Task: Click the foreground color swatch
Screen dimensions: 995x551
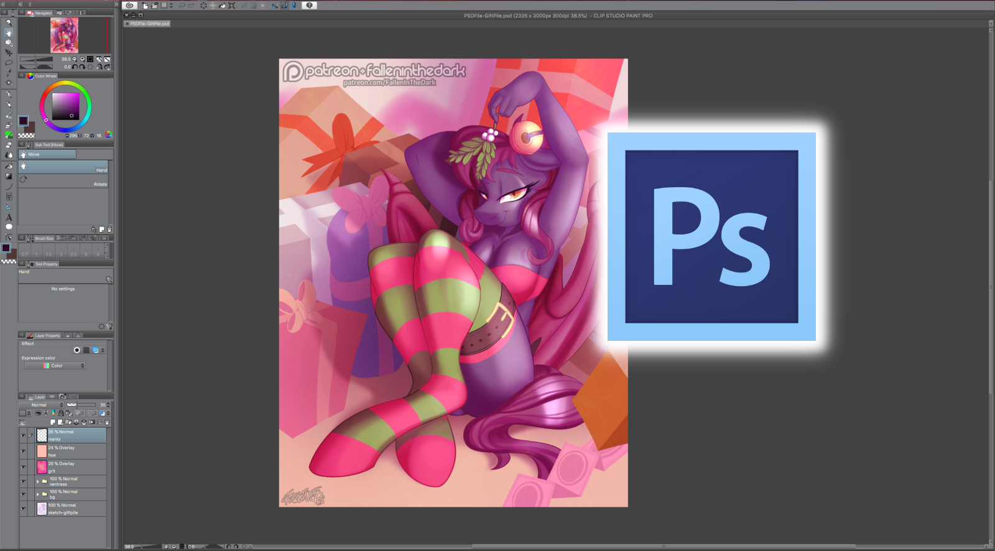Action: click(x=23, y=121)
